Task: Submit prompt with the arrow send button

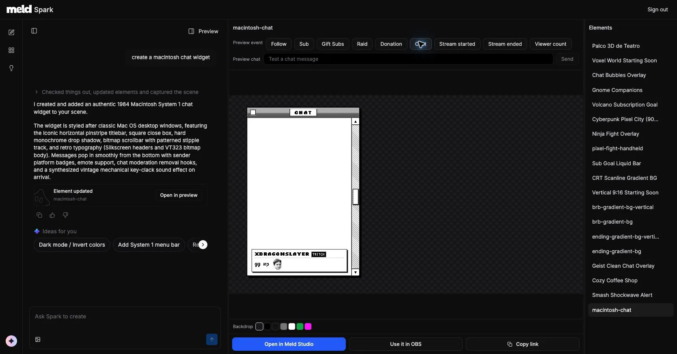Action: 212,339
